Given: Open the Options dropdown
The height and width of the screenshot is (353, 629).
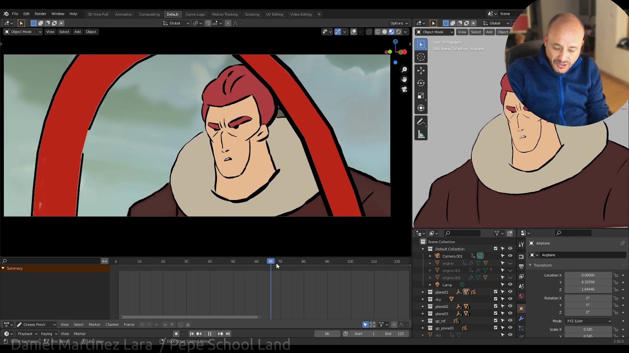Looking at the screenshot, I should 399,23.
